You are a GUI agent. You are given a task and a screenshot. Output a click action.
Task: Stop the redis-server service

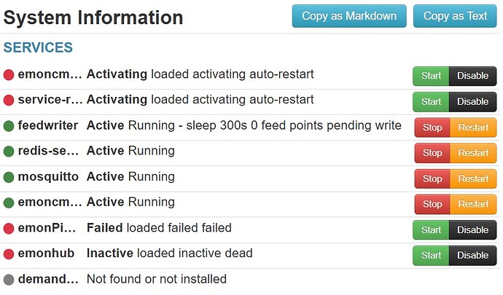click(x=432, y=153)
